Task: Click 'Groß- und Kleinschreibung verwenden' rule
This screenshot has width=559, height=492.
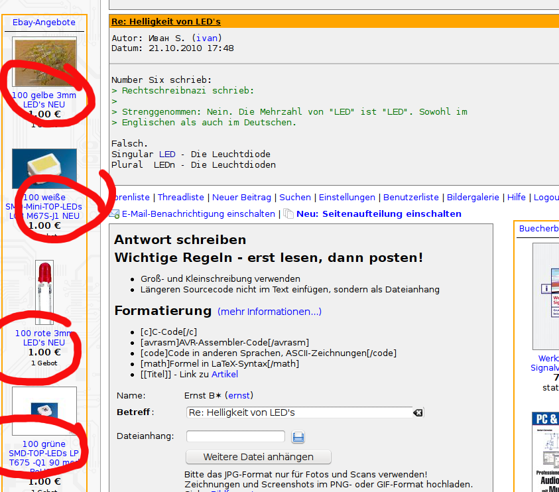Action: click(220, 278)
